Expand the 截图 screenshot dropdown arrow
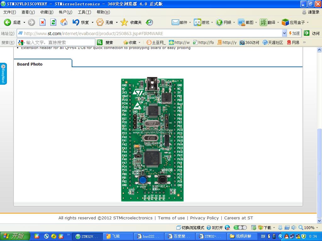This screenshot has width=322, height=241. tap(256, 22)
